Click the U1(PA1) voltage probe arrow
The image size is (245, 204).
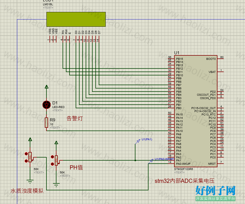coord(137,141)
